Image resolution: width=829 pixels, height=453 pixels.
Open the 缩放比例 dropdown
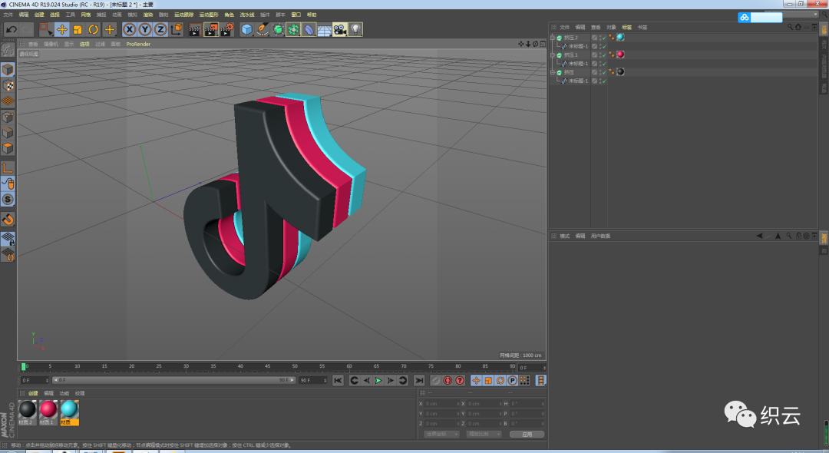pos(484,435)
